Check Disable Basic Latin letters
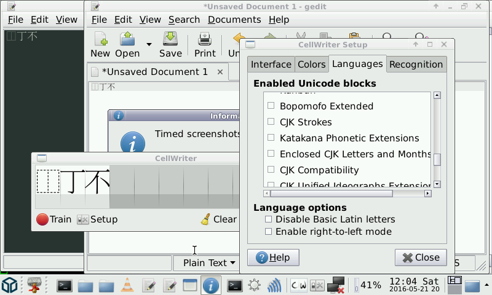The height and width of the screenshot is (295, 492). point(268,219)
